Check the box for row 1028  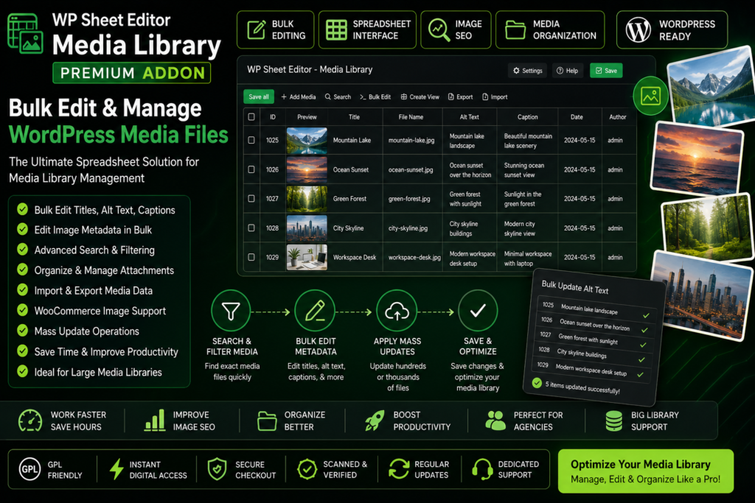[x=251, y=228]
